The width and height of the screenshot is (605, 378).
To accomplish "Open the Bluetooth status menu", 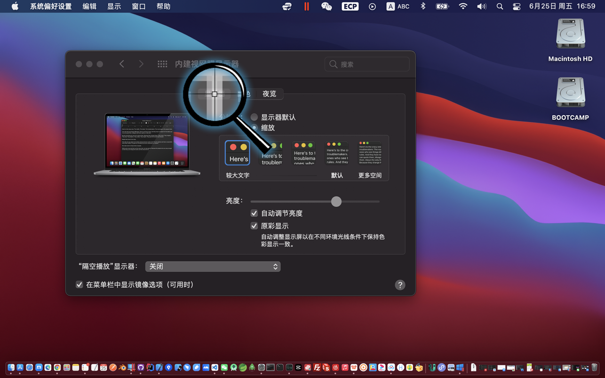I will coord(423,6).
